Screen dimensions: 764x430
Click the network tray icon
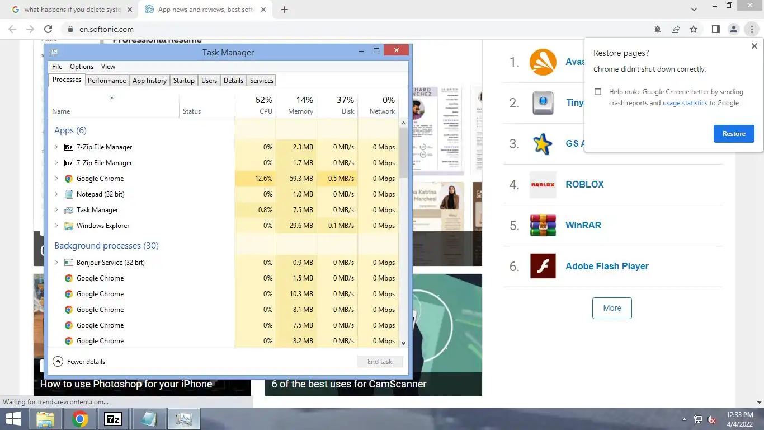click(698, 419)
